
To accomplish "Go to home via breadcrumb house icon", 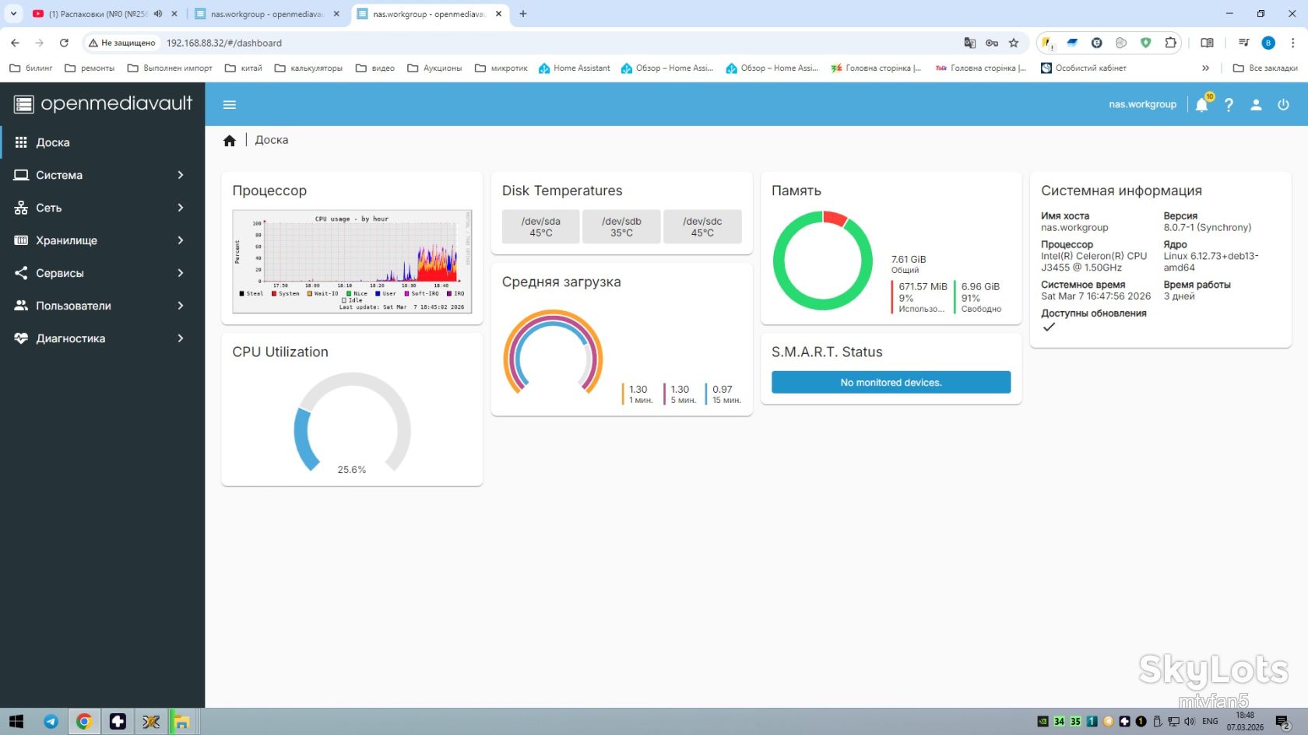I will point(229,141).
